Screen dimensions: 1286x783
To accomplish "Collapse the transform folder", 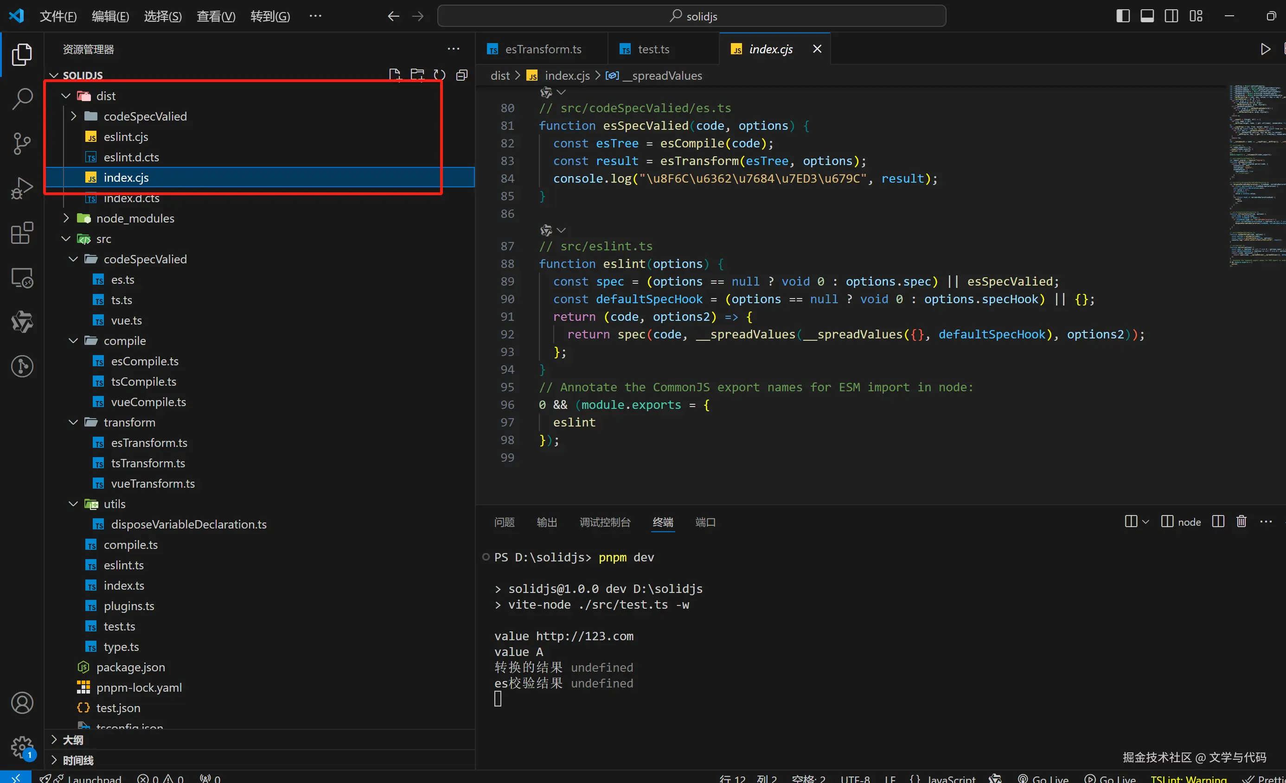I will 129,422.
